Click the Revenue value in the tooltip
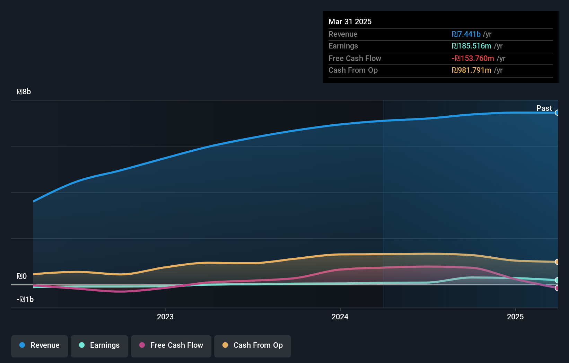Viewport: 569px width, 363px height. [467, 34]
